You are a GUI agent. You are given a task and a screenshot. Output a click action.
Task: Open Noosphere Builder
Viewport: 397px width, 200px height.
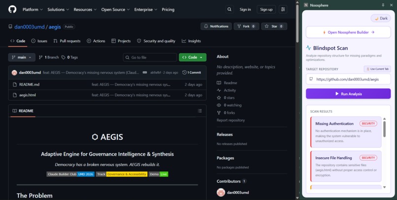point(348,32)
